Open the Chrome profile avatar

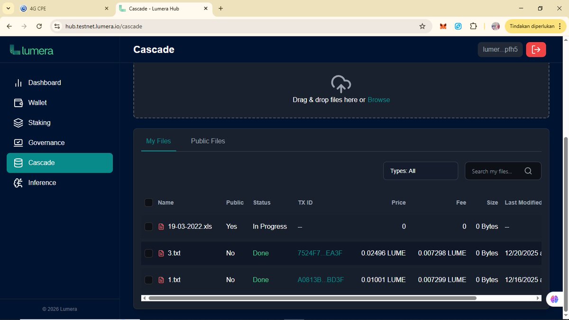(496, 27)
